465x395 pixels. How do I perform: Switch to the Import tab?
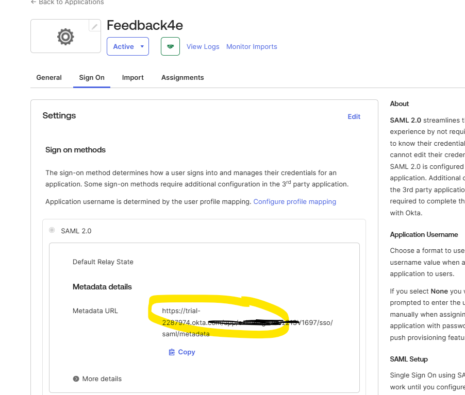[x=132, y=77]
